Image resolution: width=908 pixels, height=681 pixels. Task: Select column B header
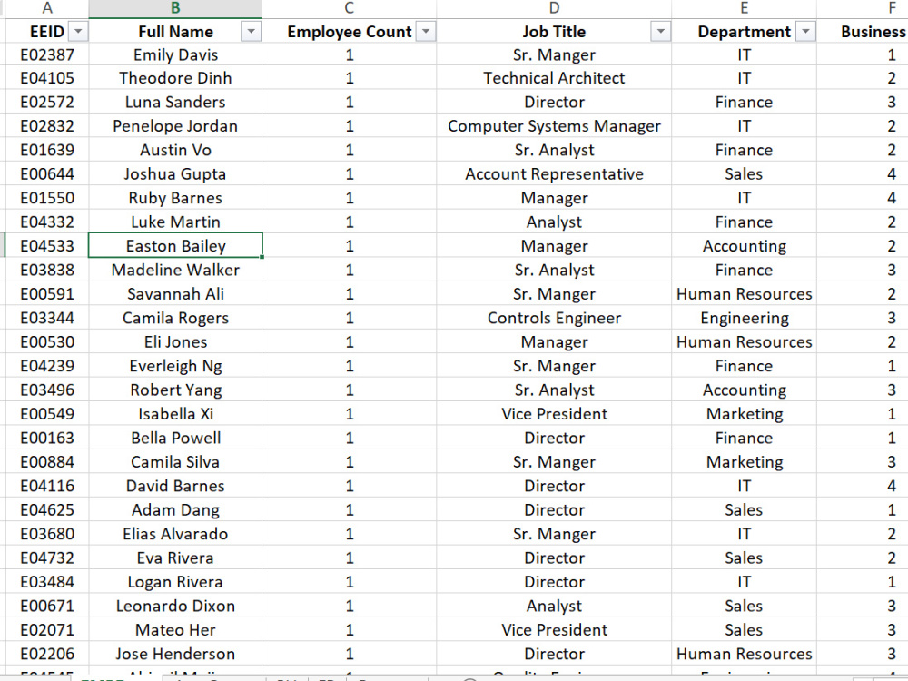pos(175,8)
